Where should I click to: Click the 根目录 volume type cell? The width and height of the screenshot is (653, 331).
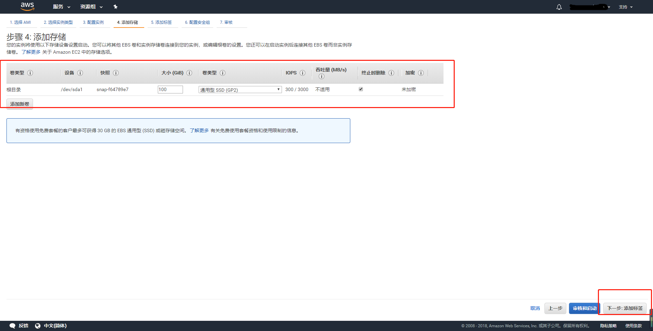(x=14, y=90)
